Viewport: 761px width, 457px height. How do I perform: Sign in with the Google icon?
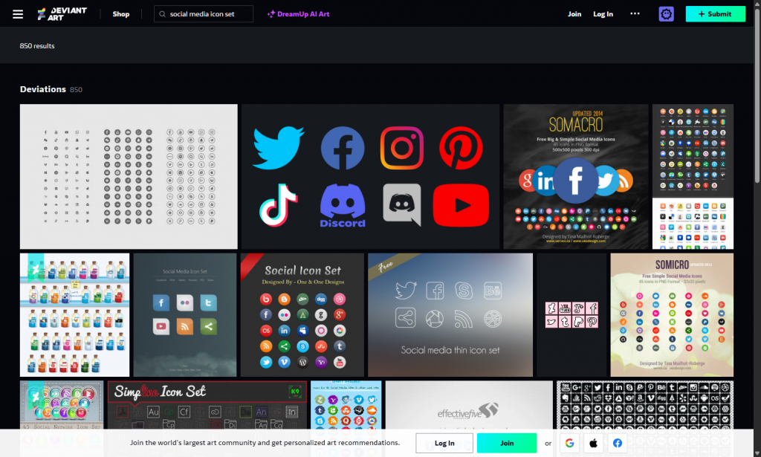tap(570, 443)
